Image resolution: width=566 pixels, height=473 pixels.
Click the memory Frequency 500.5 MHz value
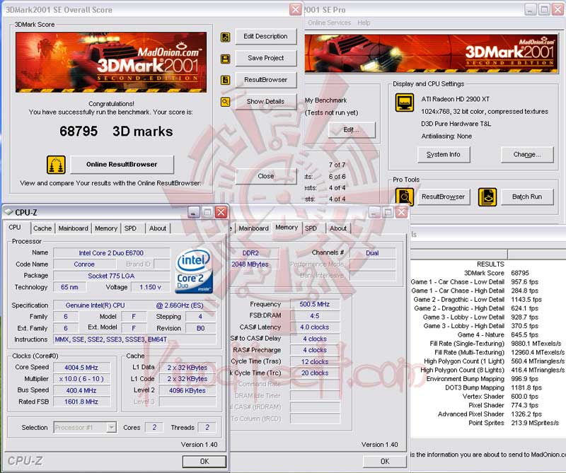point(315,304)
